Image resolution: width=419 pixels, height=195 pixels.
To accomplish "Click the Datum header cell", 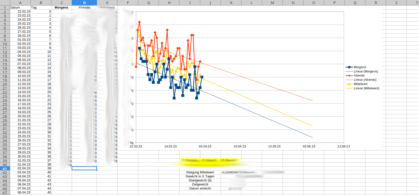I will pos(20,8).
